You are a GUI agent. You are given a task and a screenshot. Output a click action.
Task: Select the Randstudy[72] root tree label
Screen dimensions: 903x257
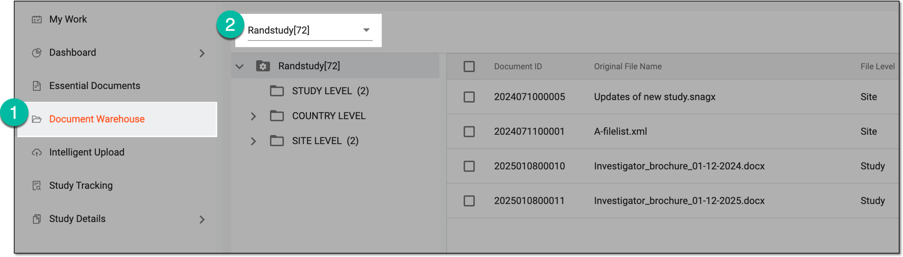click(309, 66)
